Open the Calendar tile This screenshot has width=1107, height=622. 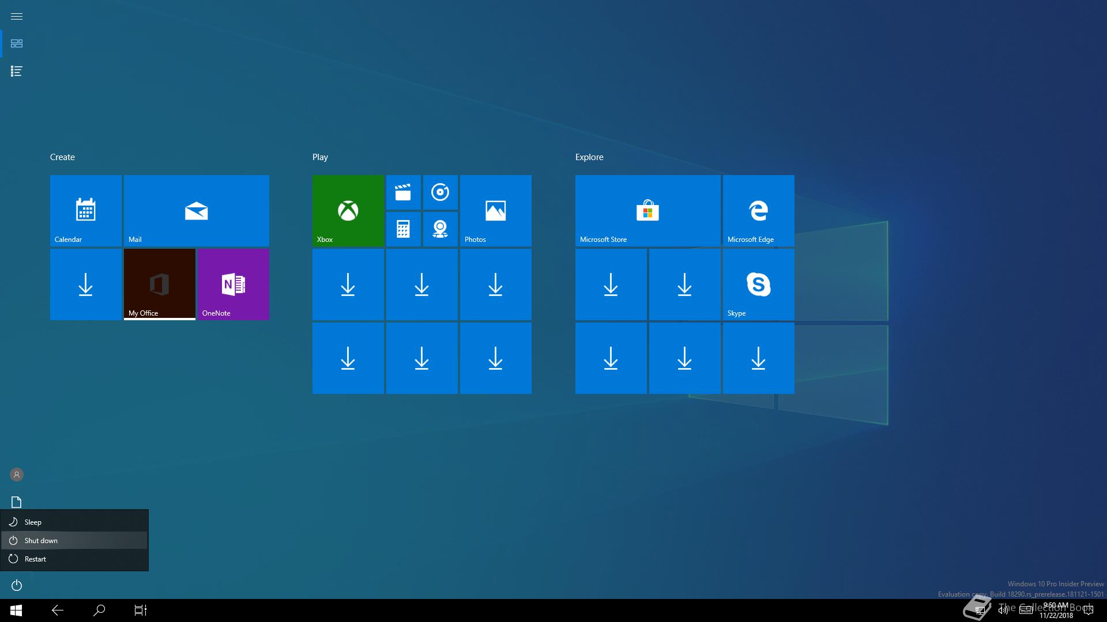click(86, 211)
